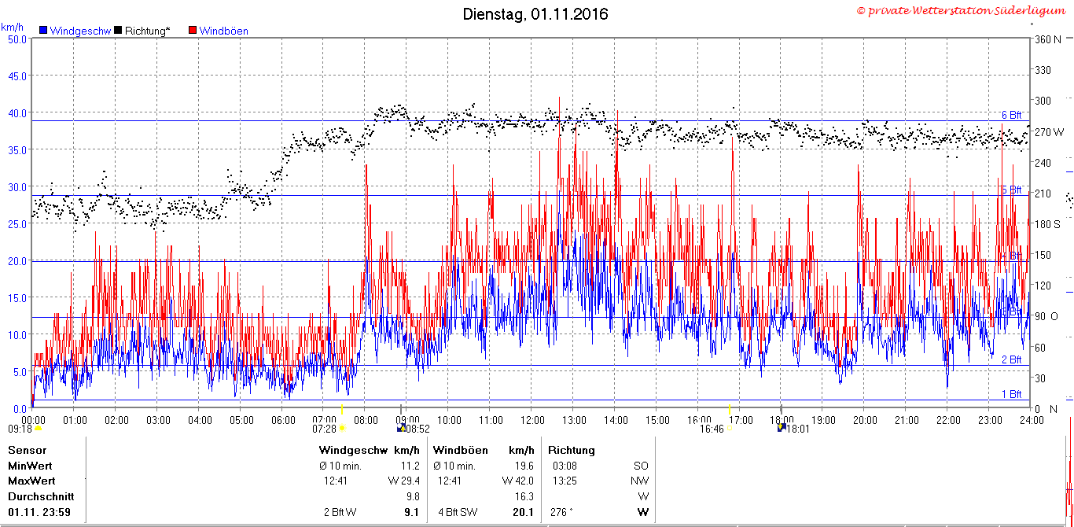Select the Richtung* legend label

(147, 31)
